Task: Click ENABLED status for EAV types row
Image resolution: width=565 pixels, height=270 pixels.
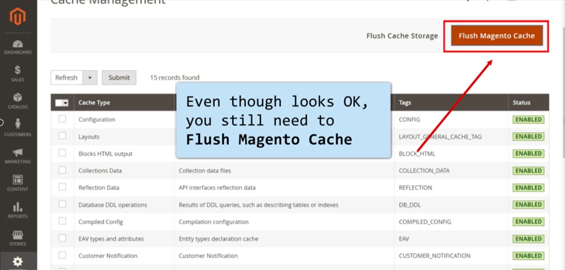Action: coord(528,239)
